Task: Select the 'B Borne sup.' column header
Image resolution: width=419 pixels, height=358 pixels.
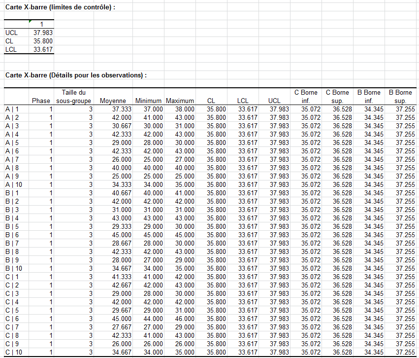Action: coord(400,97)
